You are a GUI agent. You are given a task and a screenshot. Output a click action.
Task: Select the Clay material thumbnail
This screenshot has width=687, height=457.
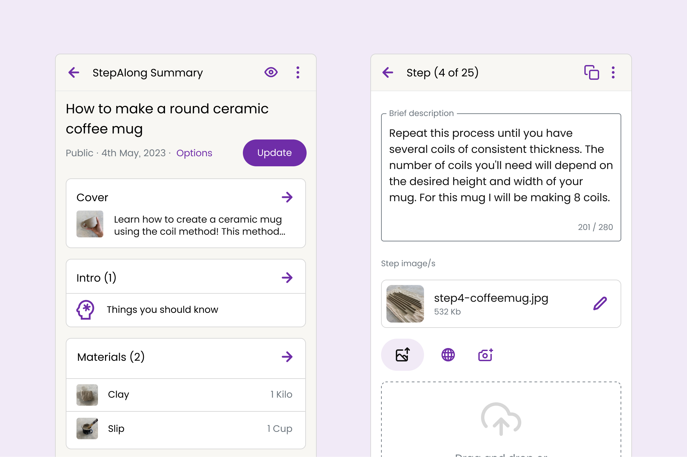87,395
